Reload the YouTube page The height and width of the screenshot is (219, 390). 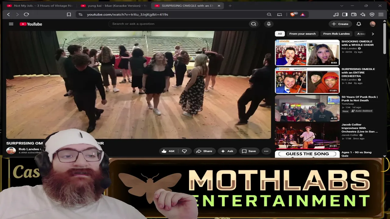tap(27, 14)
